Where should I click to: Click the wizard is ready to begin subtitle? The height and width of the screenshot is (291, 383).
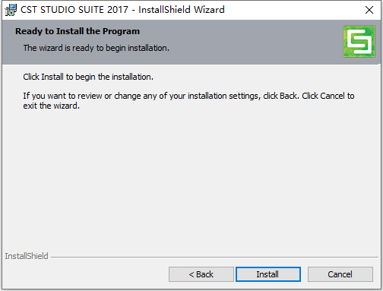(97, 48)
